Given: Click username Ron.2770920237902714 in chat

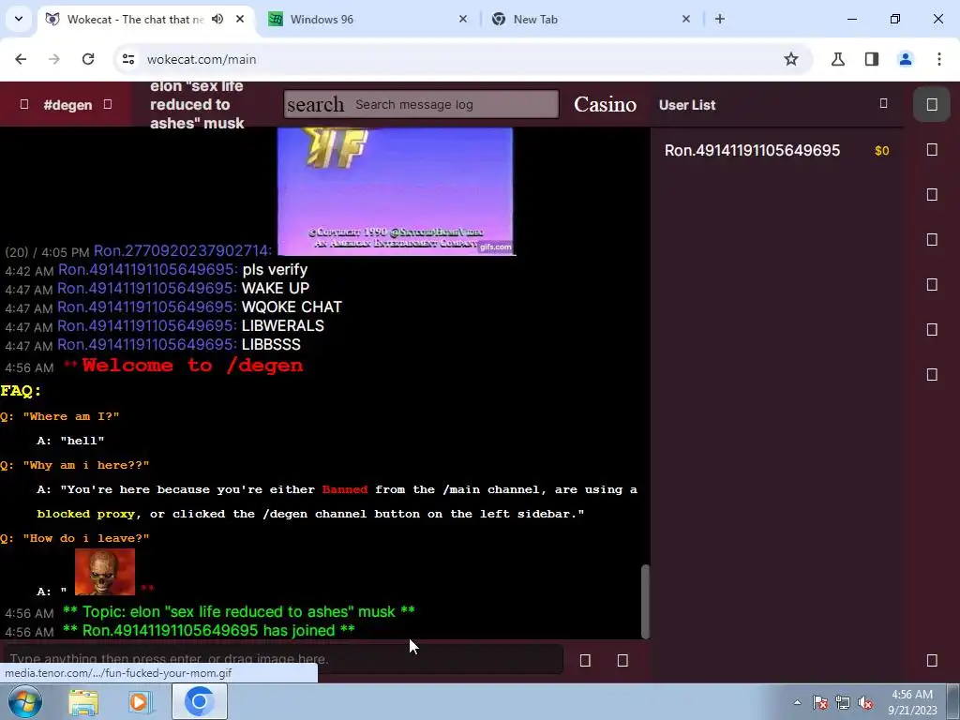Looking at the screenshot, I should tap(183, 250).
